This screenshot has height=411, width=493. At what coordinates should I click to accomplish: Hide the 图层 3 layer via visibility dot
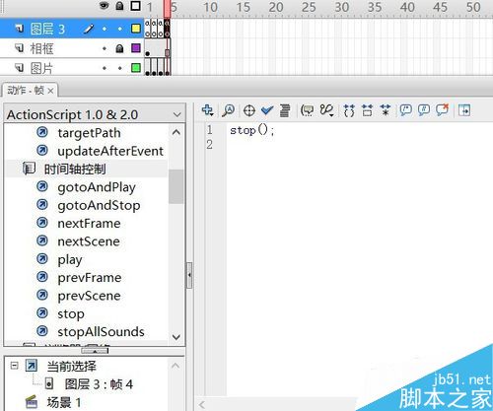point(105,29)
